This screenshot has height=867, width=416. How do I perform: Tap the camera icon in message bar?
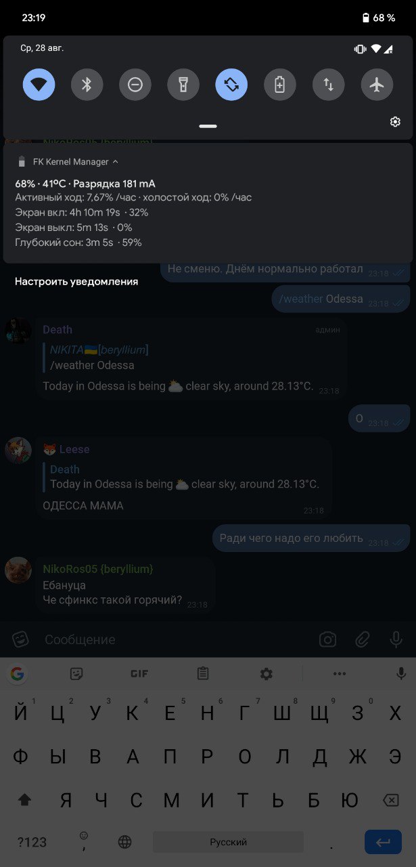pos(327,639)
